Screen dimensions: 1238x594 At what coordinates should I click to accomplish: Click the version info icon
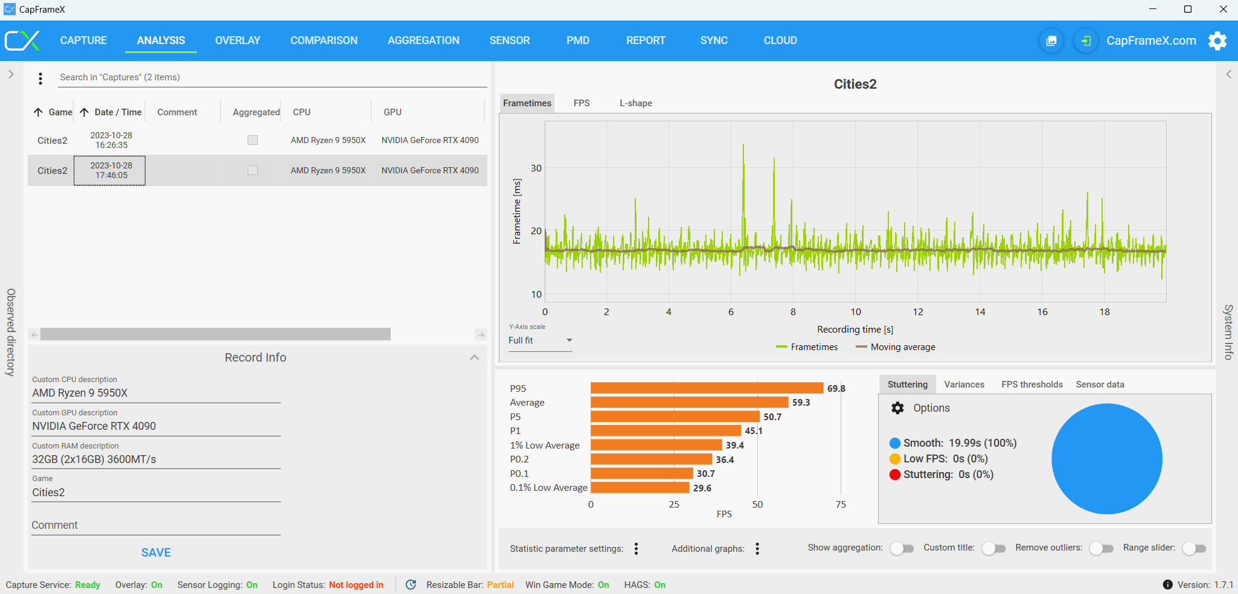click(1168, 584)
